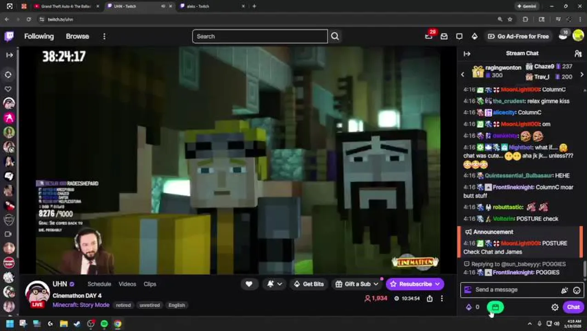This screenshot has height=331, width=587.
Task: Open the Chrome three-dot menu
Action: 580,19
